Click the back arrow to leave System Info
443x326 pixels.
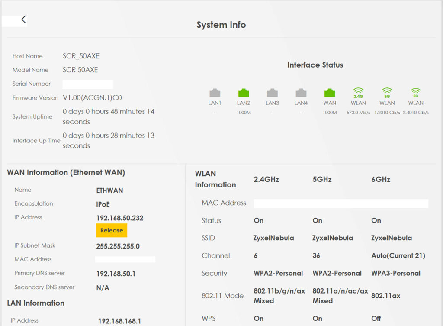click(x=23, y=19)
